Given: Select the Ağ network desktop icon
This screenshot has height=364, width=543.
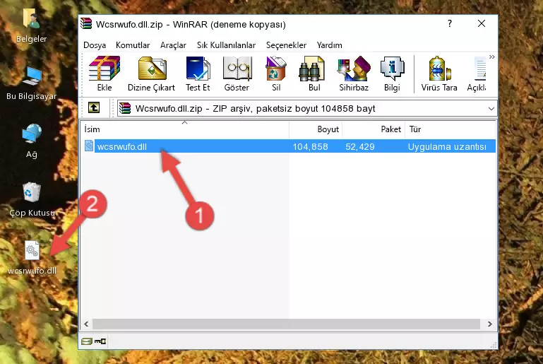Looking at the screenshot, I should point(32,141).
